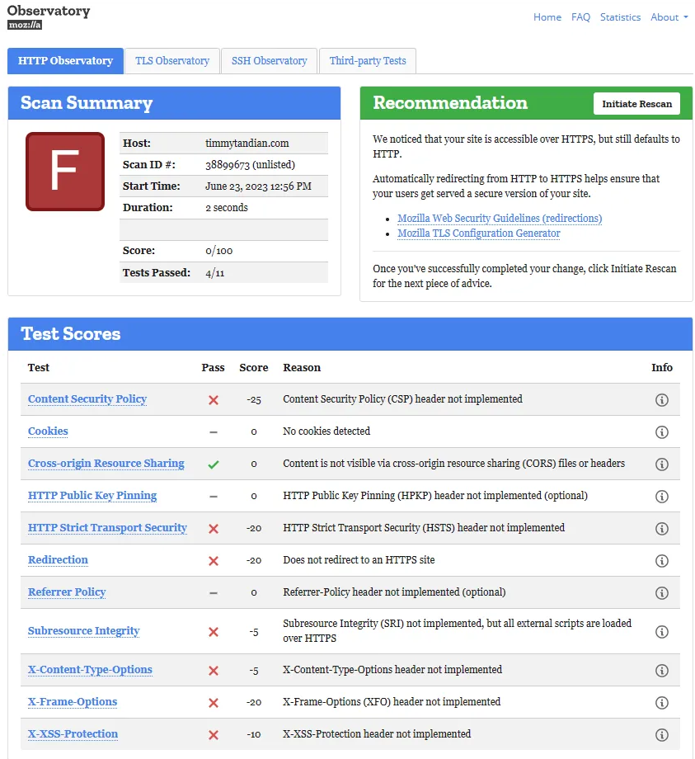The width and height of the screenshot is (695, 759).
Task: Click the info icon for HTTP Strict Transport Security
Action: click(662, 528)
